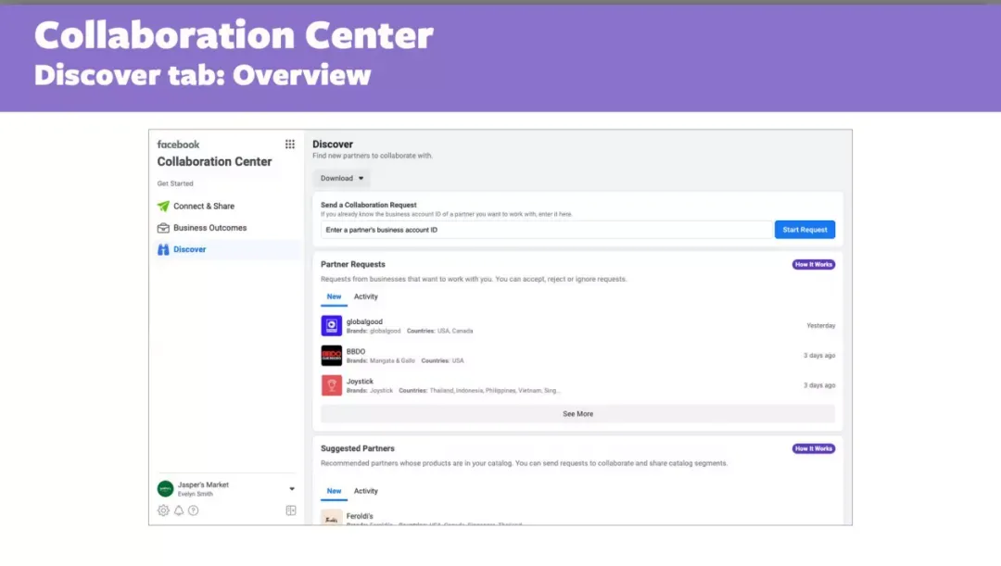This screenshot has width=1001, height=566.
Task: Open the Feroldi's suggested partner
Action: click(577, 518)
